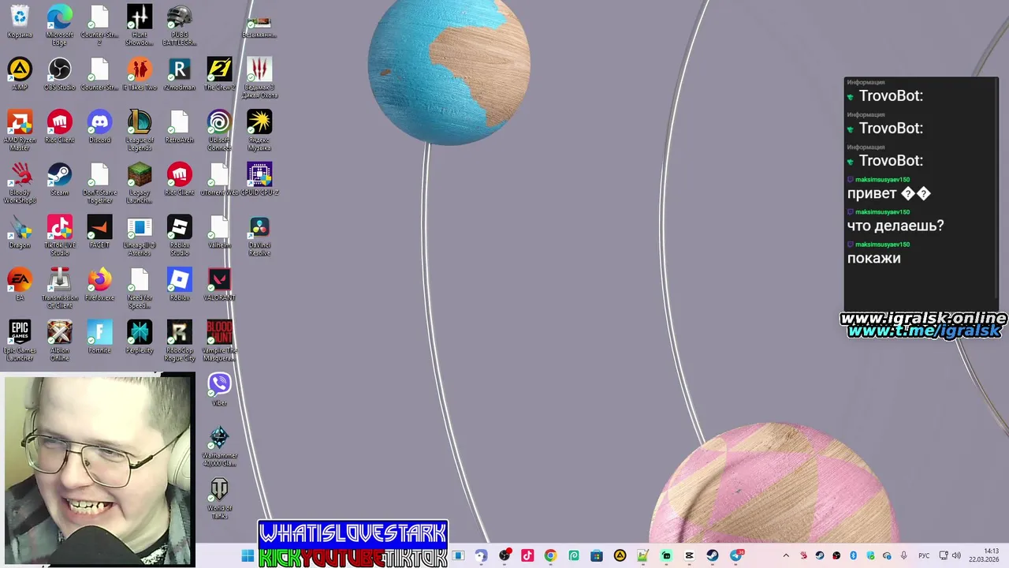The image size is (1009, 568).
Task: Open the AMD Ryzen Master shortcut
Action: point(20,130)
